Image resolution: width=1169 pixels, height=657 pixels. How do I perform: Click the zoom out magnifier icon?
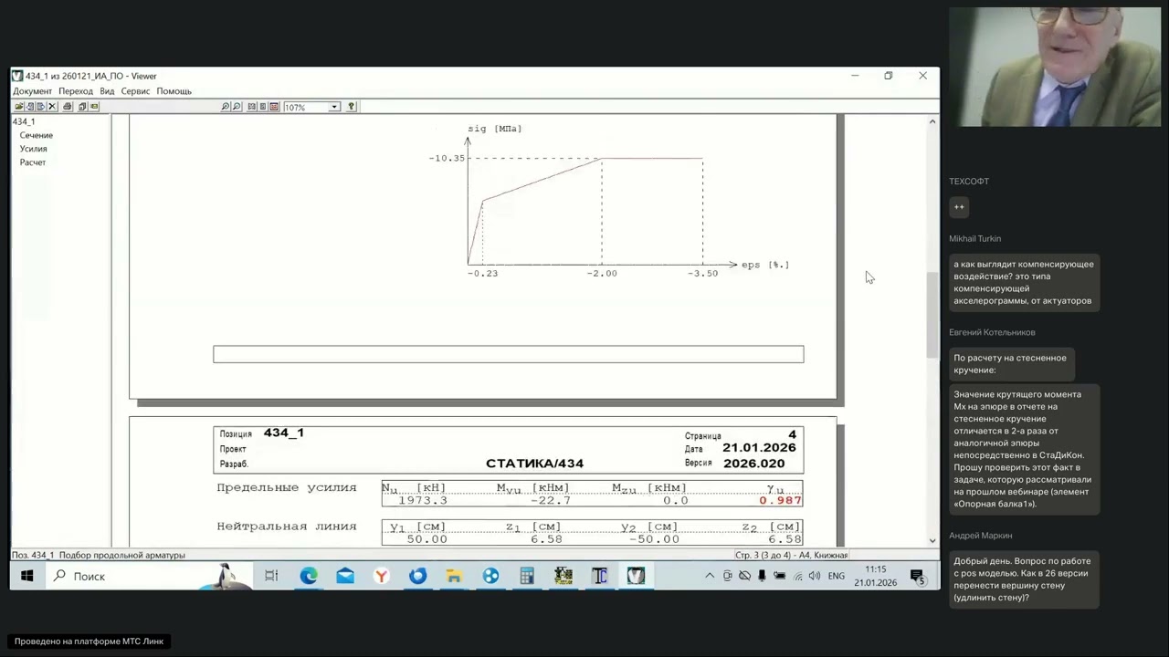[237, 107]
